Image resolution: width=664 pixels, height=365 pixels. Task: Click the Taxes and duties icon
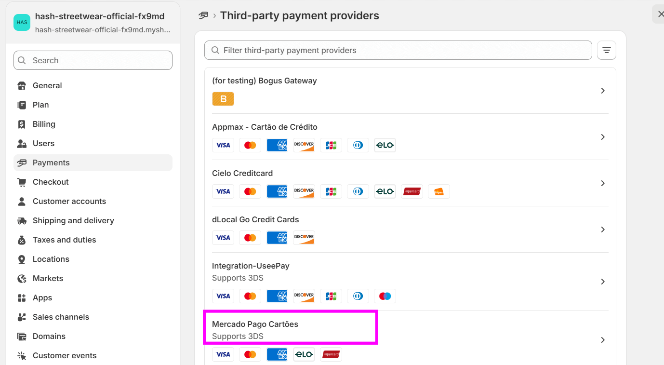[x=22, y=240]
